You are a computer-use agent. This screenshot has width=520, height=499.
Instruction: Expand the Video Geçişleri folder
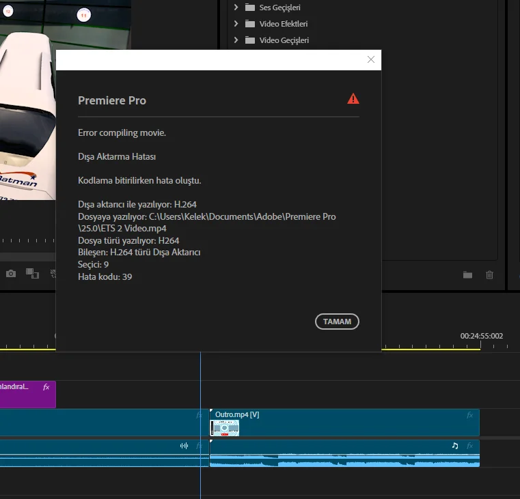236,40
